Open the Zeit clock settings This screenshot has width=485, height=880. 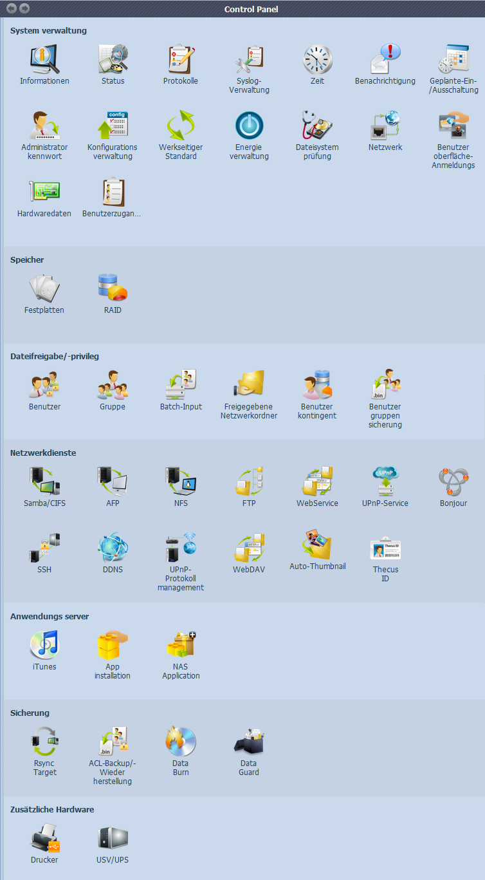point(318,60)
